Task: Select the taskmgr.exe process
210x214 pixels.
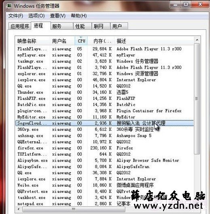Action: [x=104, y=61]
